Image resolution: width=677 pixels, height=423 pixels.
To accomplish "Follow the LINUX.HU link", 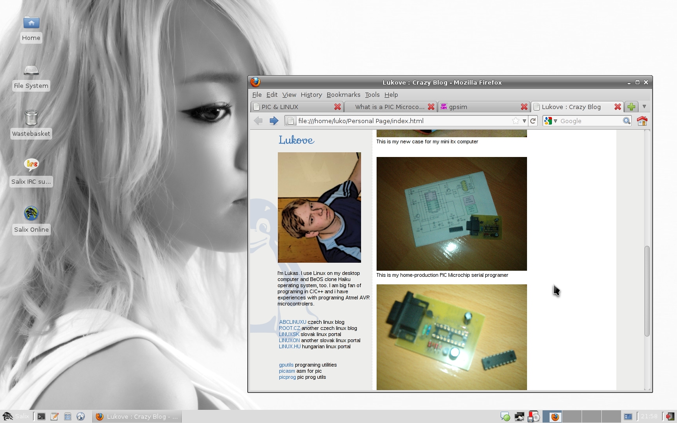I will tap(290, 346).
